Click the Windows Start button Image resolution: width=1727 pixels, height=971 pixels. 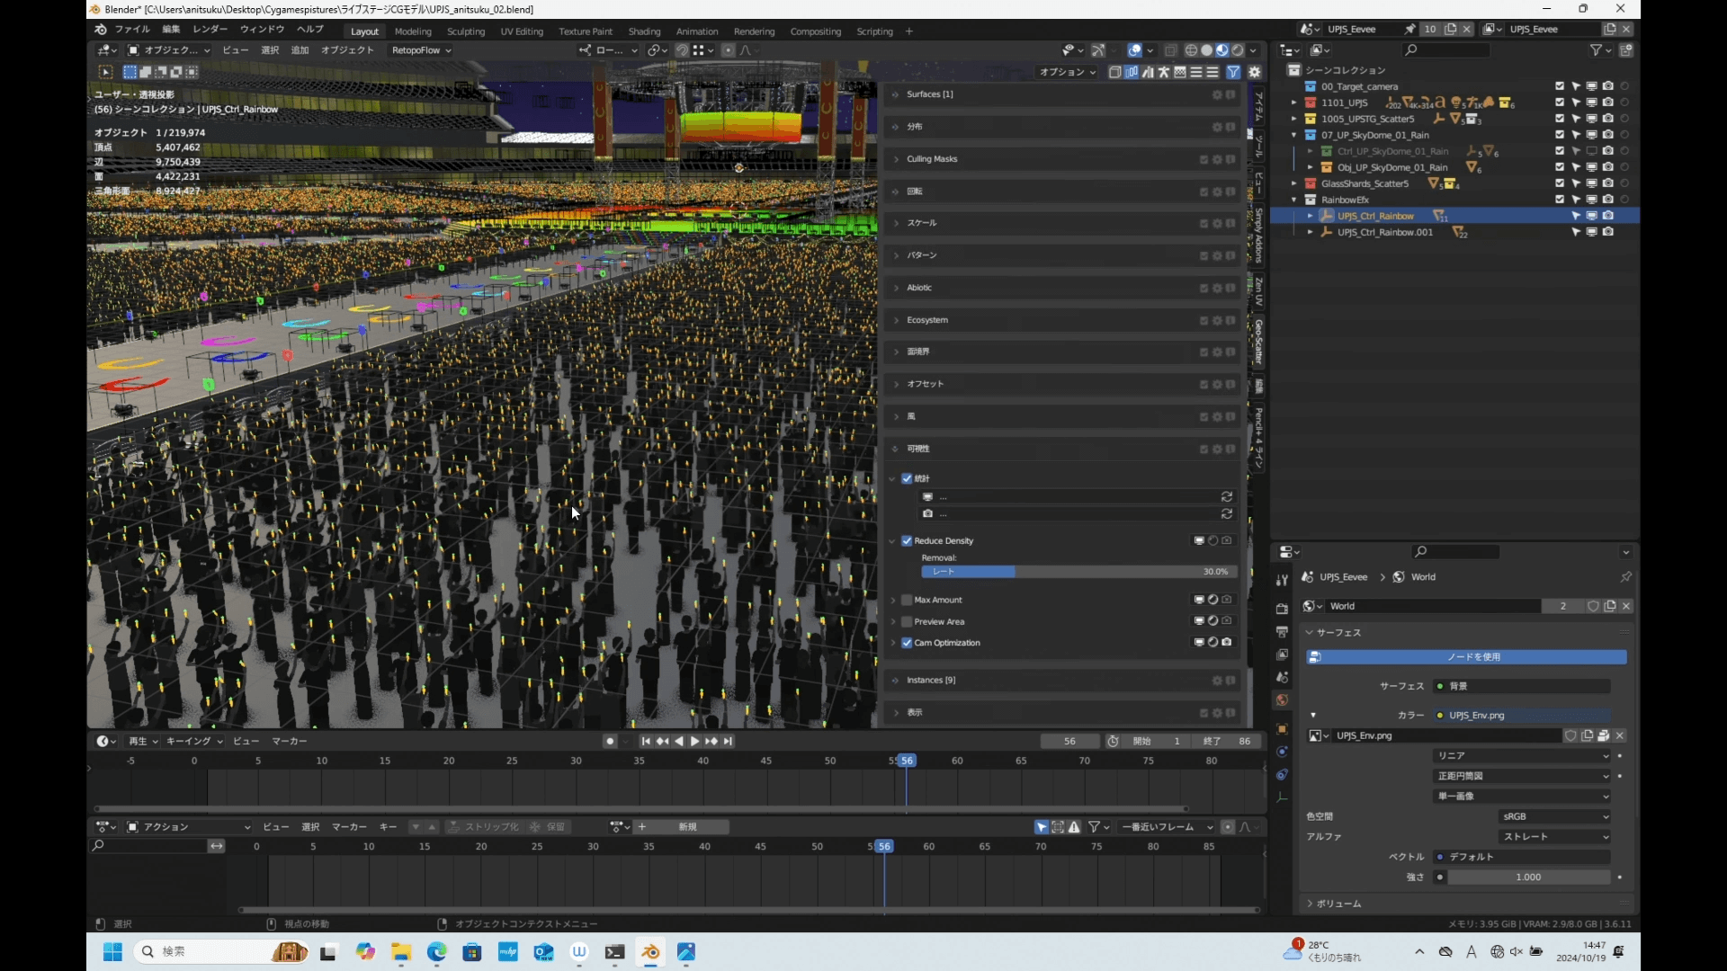[x=112, y=952]
